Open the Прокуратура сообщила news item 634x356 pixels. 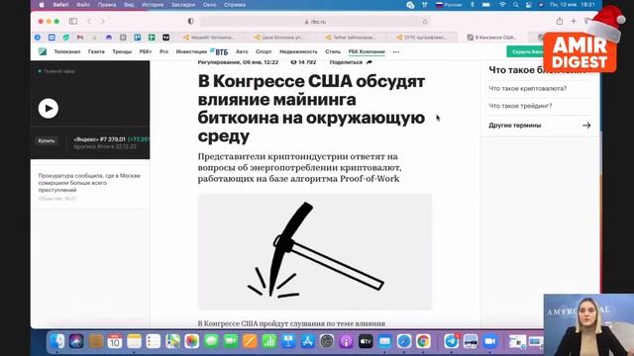pyautogui.click(x=89, y=183)
